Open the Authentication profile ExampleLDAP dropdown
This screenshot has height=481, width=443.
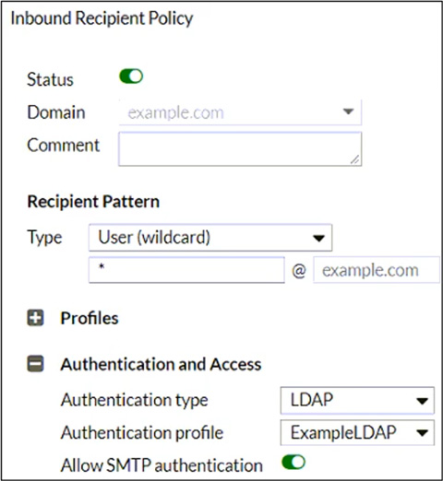click(x=357, y=433)
